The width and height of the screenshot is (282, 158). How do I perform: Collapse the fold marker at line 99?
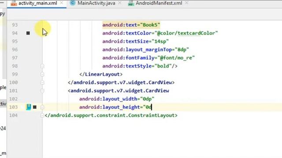coord(42,74)
